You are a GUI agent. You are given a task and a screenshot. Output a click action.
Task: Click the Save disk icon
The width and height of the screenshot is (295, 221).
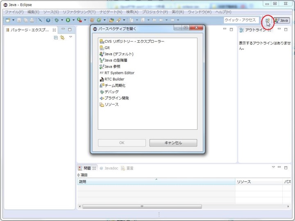click(x=19, y=20)
